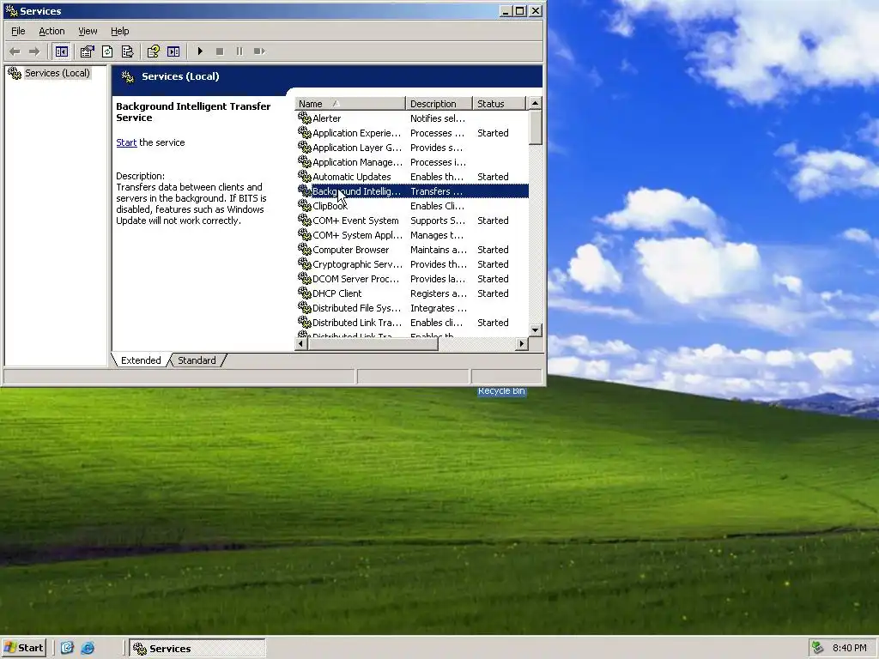The image size is (879, 659).
Task: Click the Start the service link
Action: pyautogui.click(x=126, y=142)
